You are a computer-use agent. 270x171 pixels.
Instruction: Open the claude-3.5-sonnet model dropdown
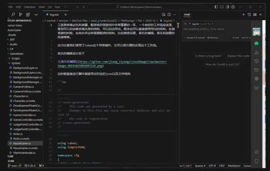point(195,37)
